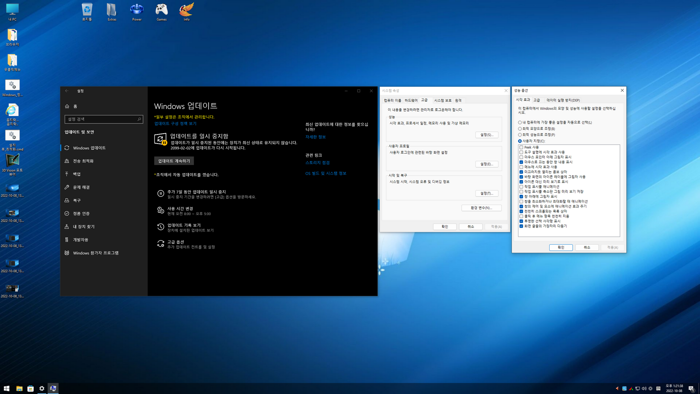Enable the Peek 사용 checkbox

point(521,147)
